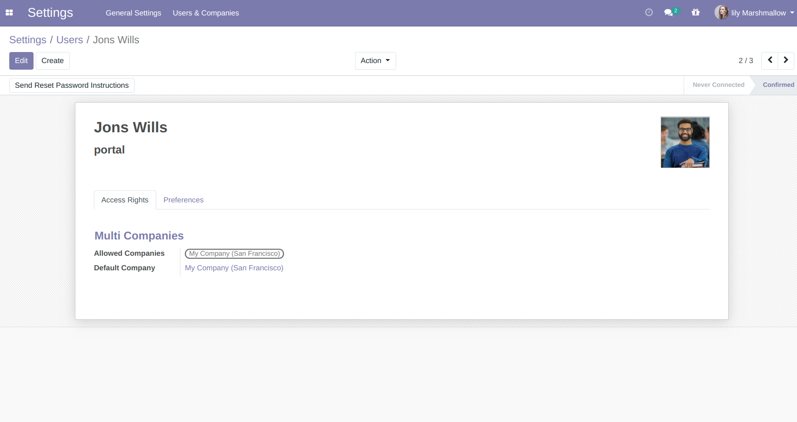Click lily Marshmallow's avatar picture
Viewport: 797px width, 422px height.
(x=721, y=12)
